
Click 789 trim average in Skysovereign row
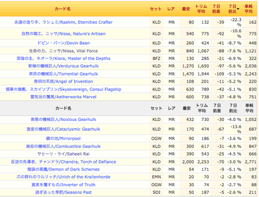[205, 89]
